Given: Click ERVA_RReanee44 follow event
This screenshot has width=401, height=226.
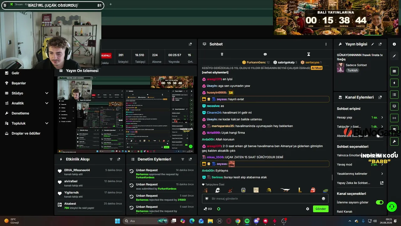Looking at the screenshot, I should pyautogui.click(x=90, y=172).
